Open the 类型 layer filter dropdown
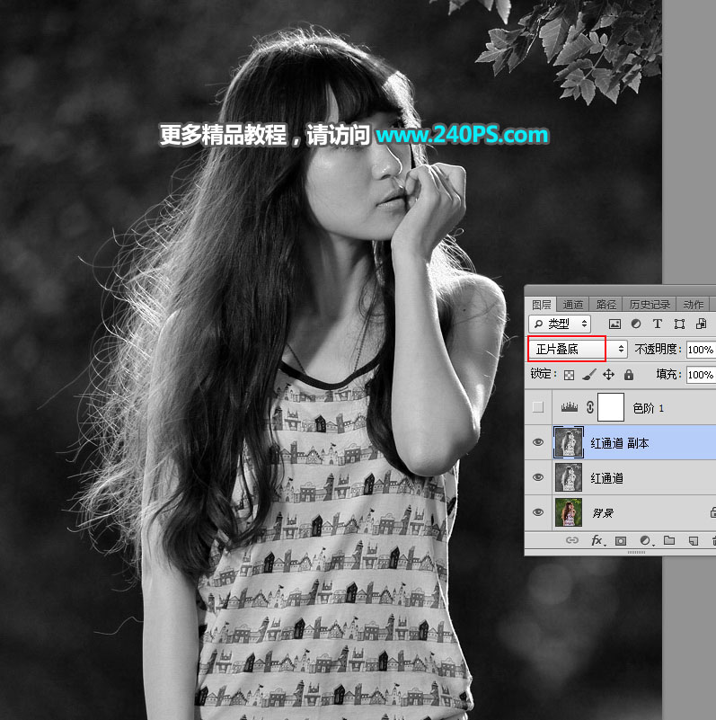The width and height of the screenshot is (716, 720). [x=560, y=324]
